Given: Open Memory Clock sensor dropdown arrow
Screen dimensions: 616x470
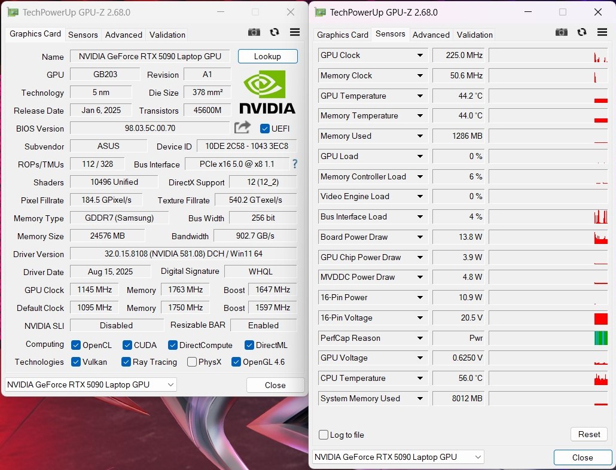Looking at the screenshot, I should click(420, 75).
